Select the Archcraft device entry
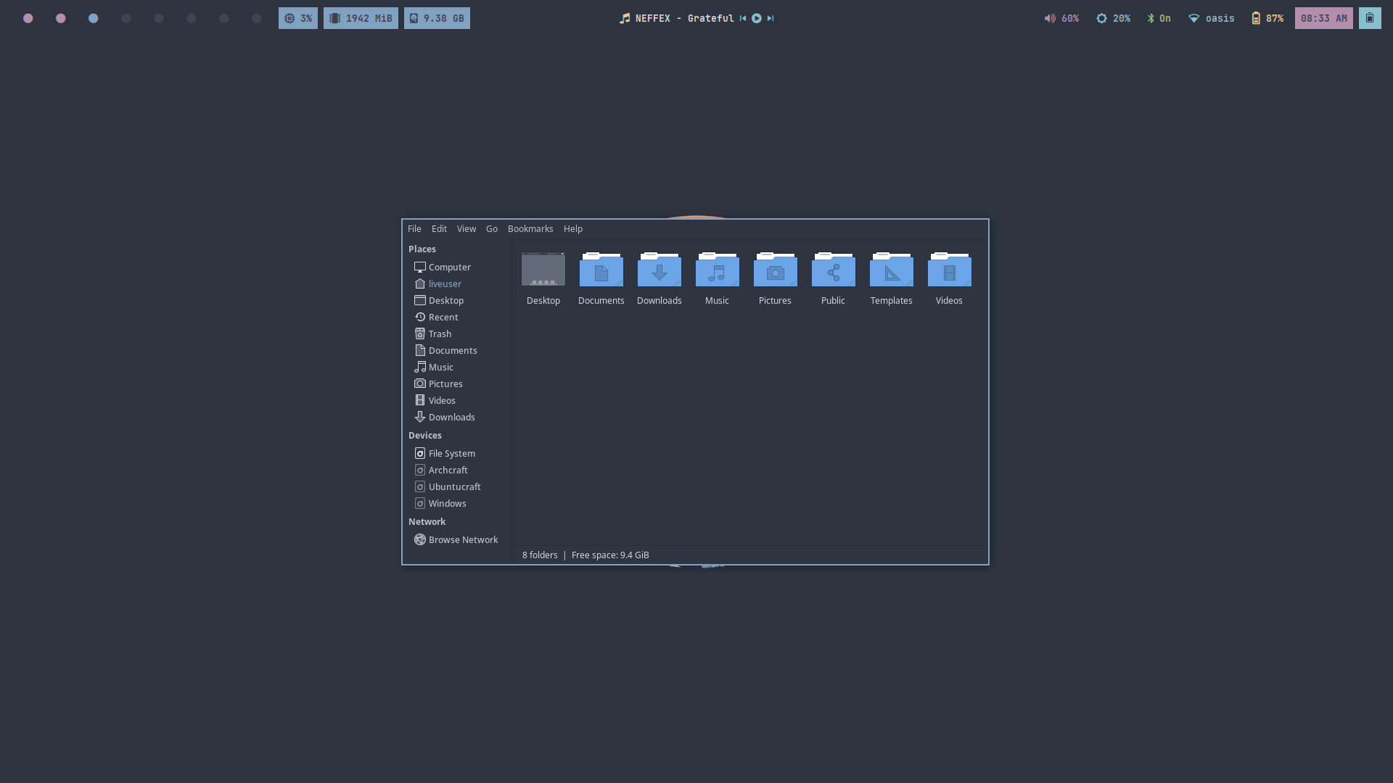This screenshot has height=783, width=1393. point(448,471)
